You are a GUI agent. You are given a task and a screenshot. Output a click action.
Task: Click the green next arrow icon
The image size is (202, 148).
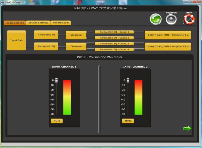click(187, 128)
